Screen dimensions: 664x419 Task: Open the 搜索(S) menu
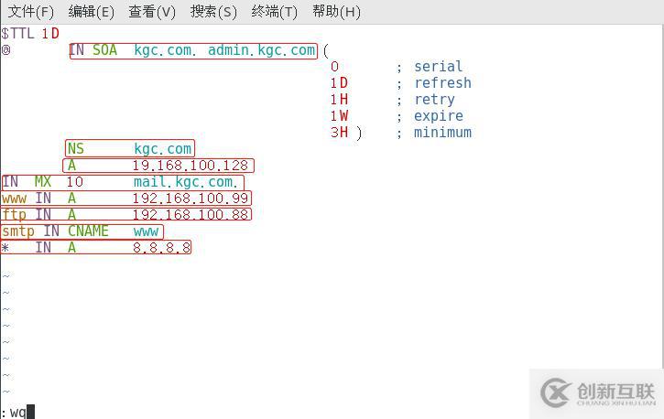[213, 12]
